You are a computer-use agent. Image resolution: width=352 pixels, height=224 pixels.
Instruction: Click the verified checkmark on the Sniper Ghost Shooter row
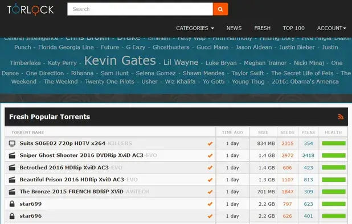pyautogui.click(x=210, y=155)
